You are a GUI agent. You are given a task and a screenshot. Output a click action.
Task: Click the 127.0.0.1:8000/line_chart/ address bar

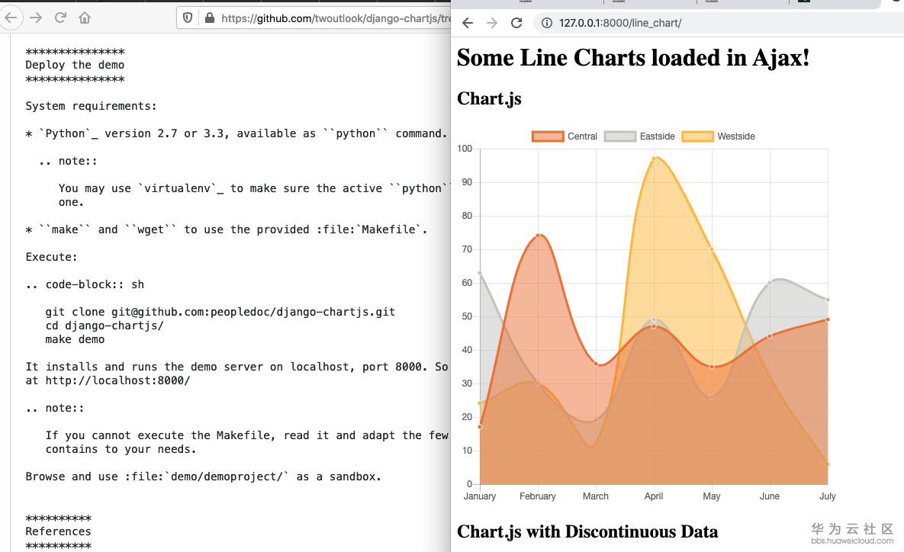point(619,23)
